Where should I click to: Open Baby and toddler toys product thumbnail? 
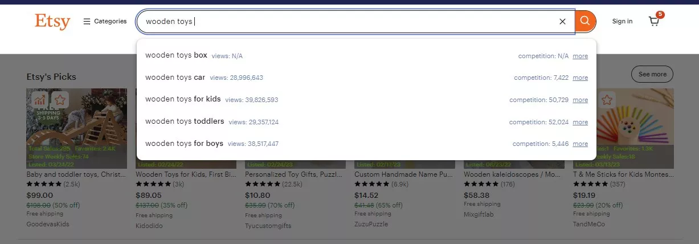[77, 128]
